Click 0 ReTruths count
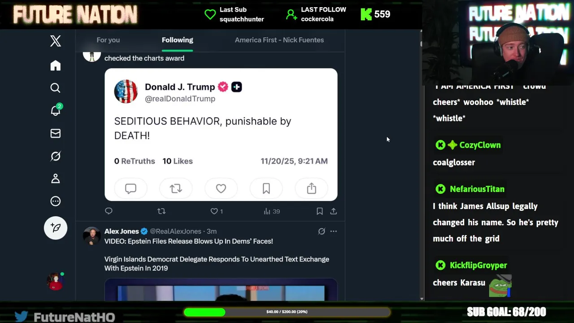This screenshot has width=574, height=323. click(x=135, y=161)
